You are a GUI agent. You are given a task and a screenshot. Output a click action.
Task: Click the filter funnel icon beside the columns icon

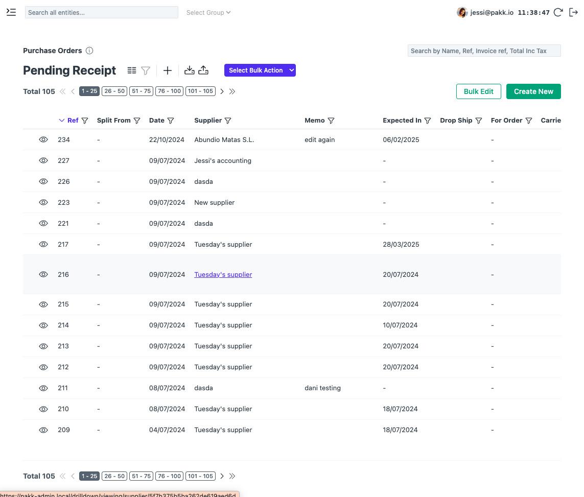point(146,70)
